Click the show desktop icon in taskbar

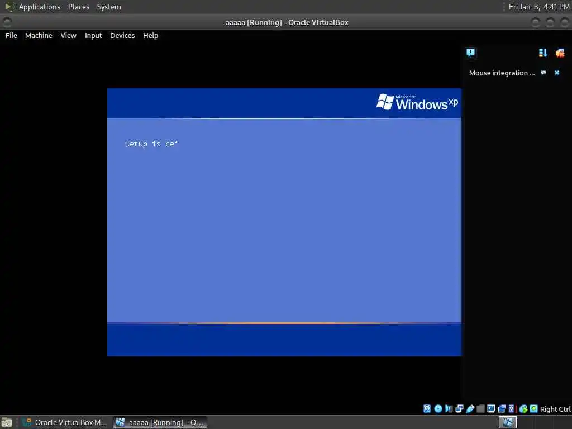(x=7, y=422)
